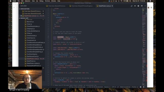
Task: Select the DatePicker.core.js editor tab
Action: (x=105, y=6)
